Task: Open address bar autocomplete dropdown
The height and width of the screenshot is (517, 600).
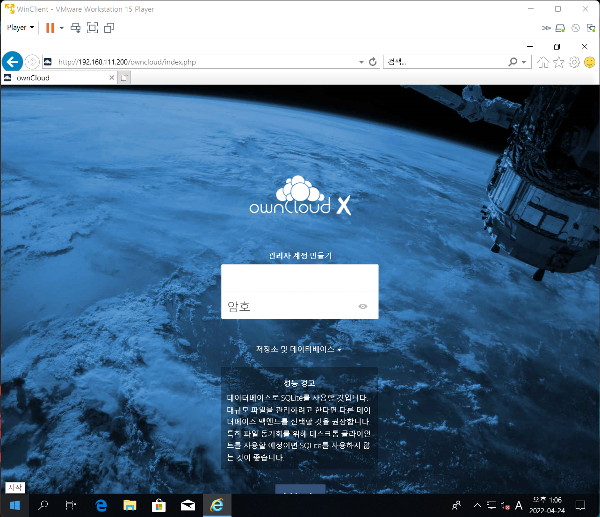Action: (x=361, y=62)
